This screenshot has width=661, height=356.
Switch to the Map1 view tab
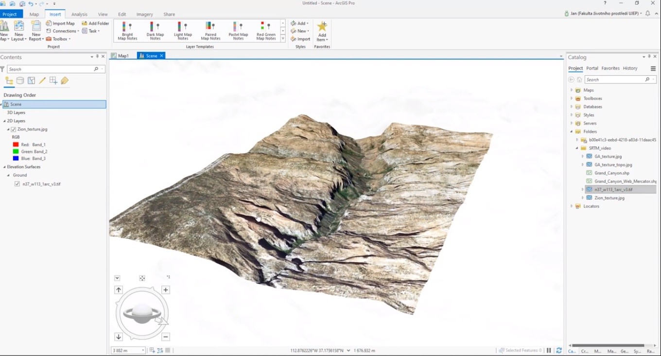(120, 56)
